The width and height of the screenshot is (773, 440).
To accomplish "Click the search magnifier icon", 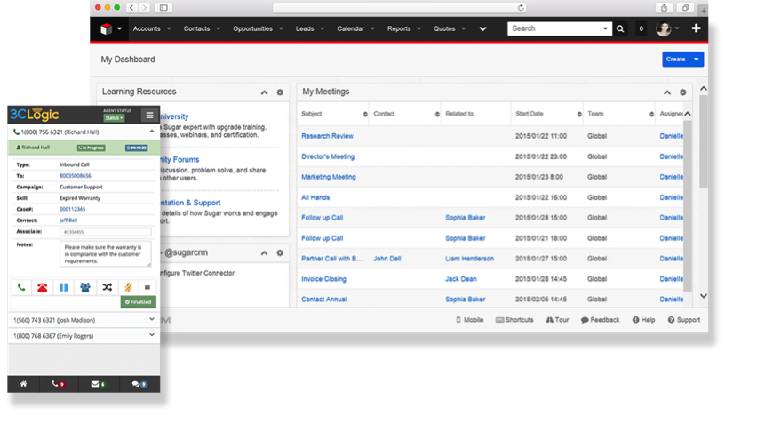I will (620, 29).
